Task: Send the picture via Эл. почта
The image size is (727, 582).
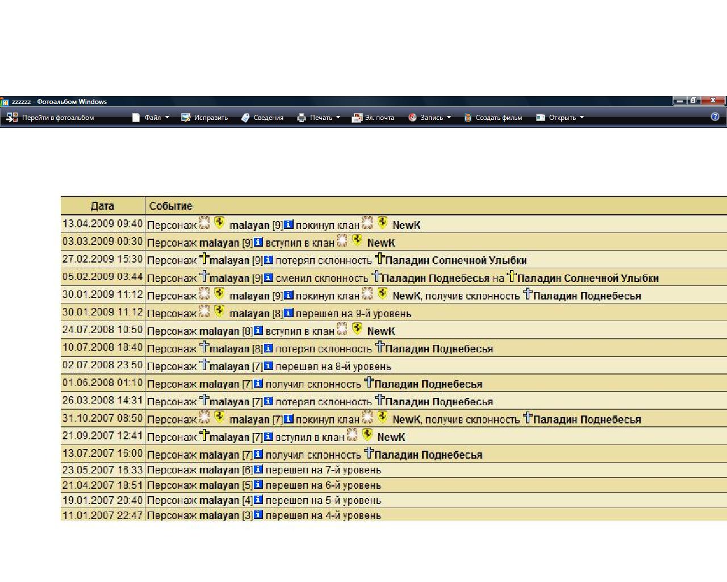Action: [373, 118]
